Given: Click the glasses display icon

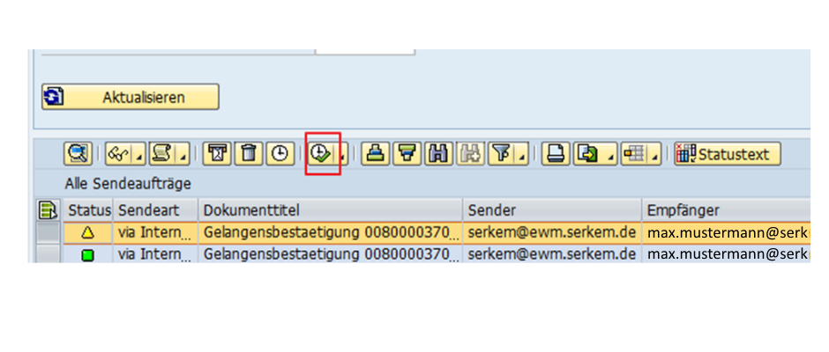Looking at the screenshot, I should (x=117, y=154).
